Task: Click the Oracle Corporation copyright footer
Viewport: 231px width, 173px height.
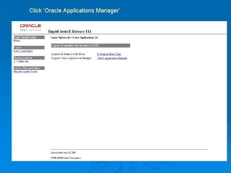Action: click(x=65, y=158)
